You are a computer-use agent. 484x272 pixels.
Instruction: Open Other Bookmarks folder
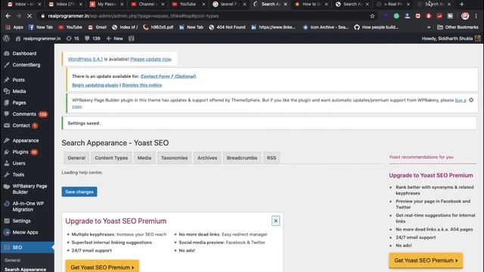pyautogui.click(x=458, y=27)
